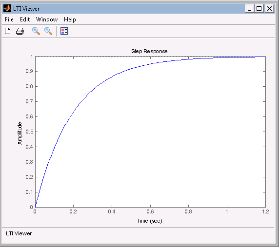The image size is (279, 248).
Task: Click the 0.7 amplitude tick label
Action: (x=29, y=101)
